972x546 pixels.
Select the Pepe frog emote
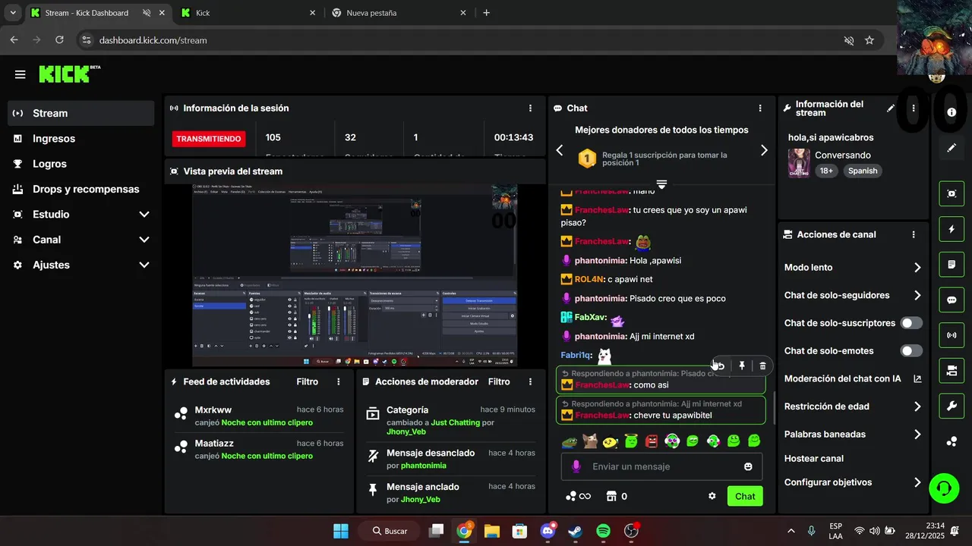[570, 441]
